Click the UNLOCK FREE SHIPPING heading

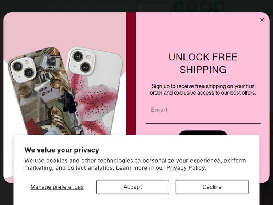[x=203, y=63]
